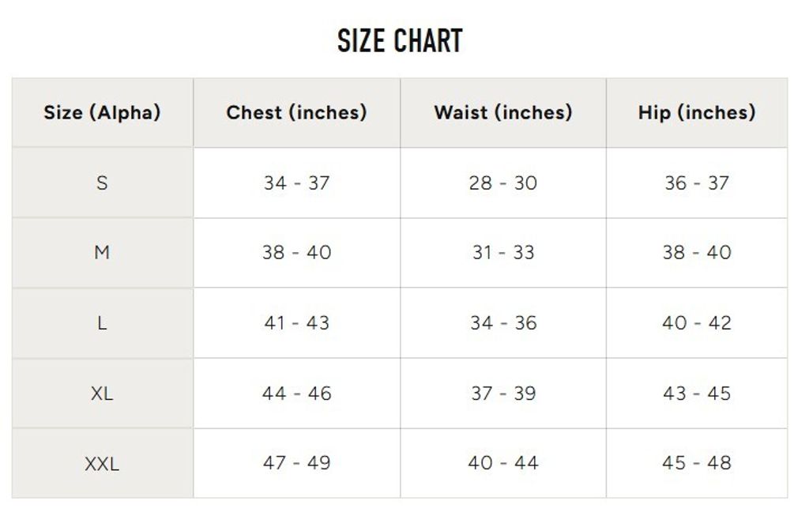Click chest value 34 - 37
This screenshot has height=516, width=809.
tap(296, 183)
